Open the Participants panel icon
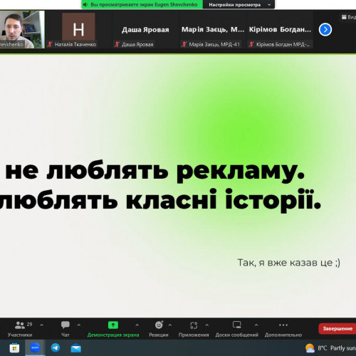 tap(20, 325)
